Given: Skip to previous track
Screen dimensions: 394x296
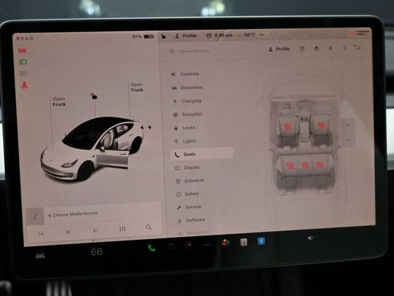Looking at the screenshot, I should (x=41, y=234).
